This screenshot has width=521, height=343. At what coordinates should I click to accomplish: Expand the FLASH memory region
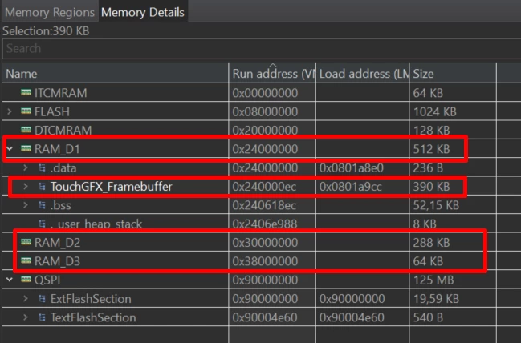(x=10, y=111)
